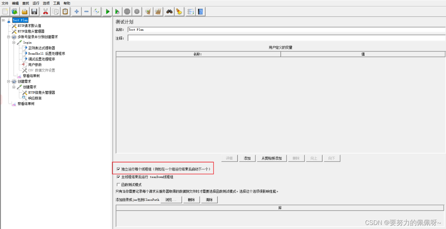Click the flask icon beside Test Plan
Viewport: 446px width, 229px height.
(x=9, y=20)
